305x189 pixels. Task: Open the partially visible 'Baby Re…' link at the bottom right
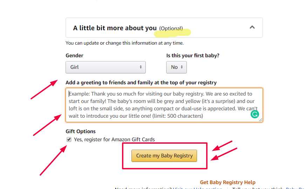coord(295,188)
